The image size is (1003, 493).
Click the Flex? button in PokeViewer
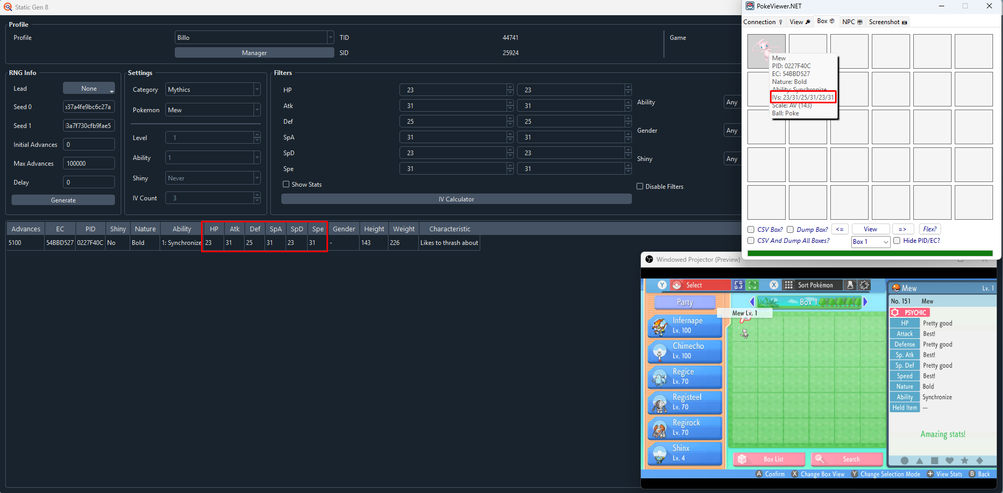pos(930,229)
